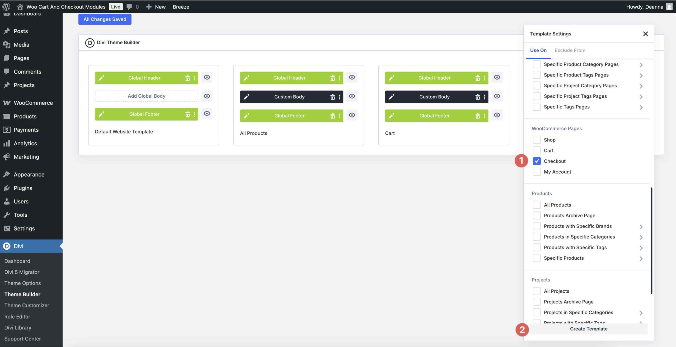676x347 pixels.
Task: Click the All Changes Saved button
Action: pyautogui.click(x=105, y=19)
